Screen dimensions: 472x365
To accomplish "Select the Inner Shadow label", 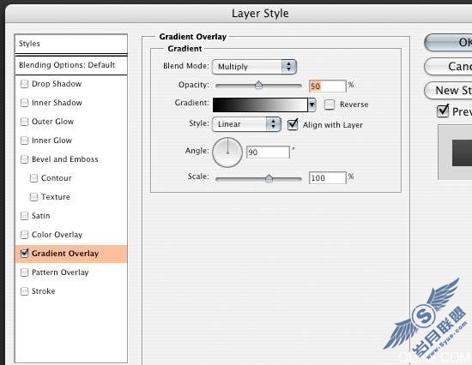I will coord(57,103).
